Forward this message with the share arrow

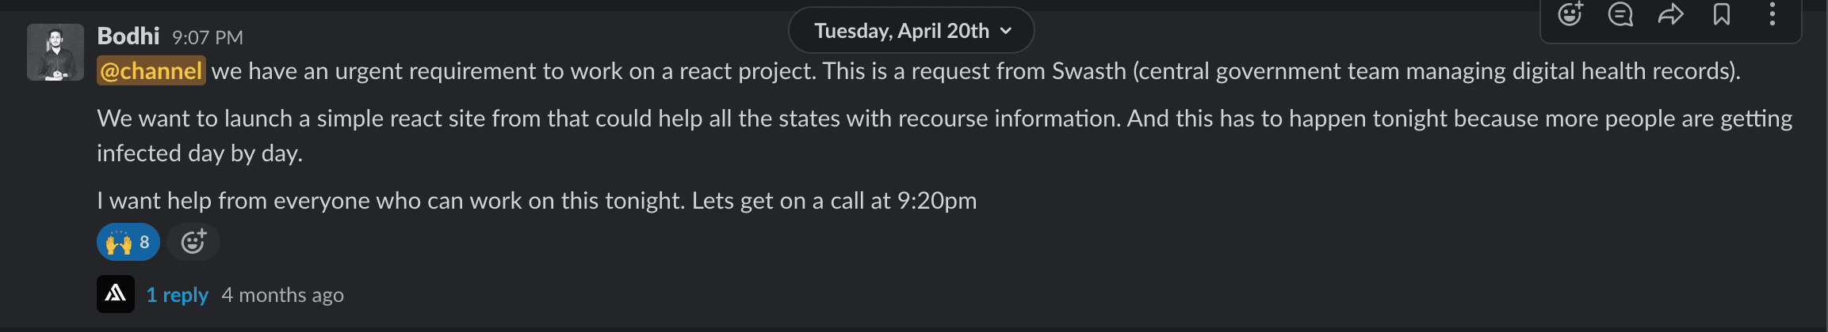click(1671, 14)
